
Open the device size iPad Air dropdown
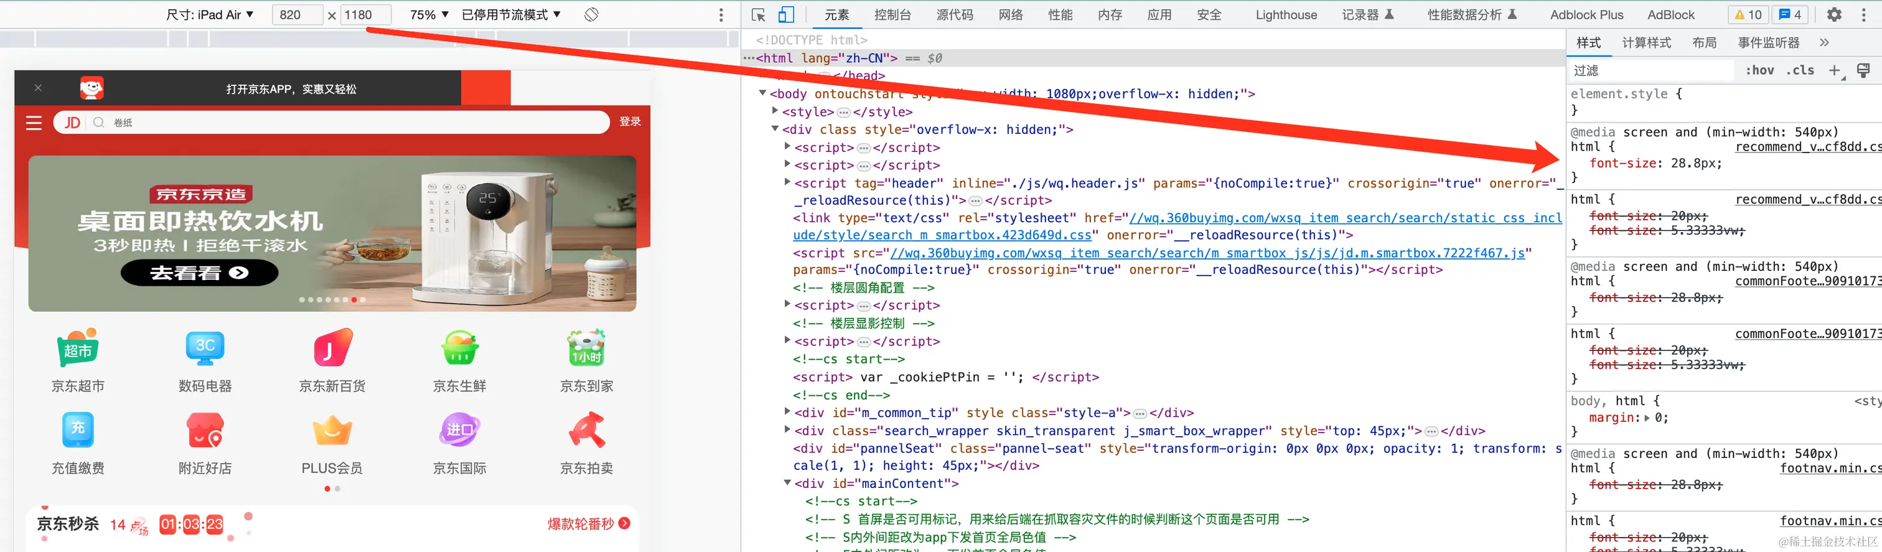210,14
